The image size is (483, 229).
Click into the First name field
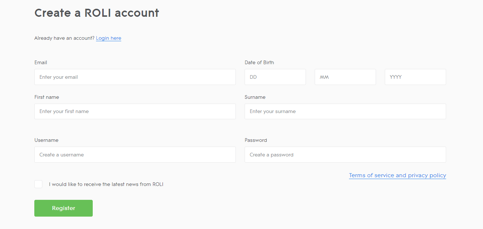[x=135, y=111]
